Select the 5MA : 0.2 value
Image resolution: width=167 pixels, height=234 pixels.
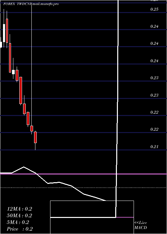(x=18, y=222)
